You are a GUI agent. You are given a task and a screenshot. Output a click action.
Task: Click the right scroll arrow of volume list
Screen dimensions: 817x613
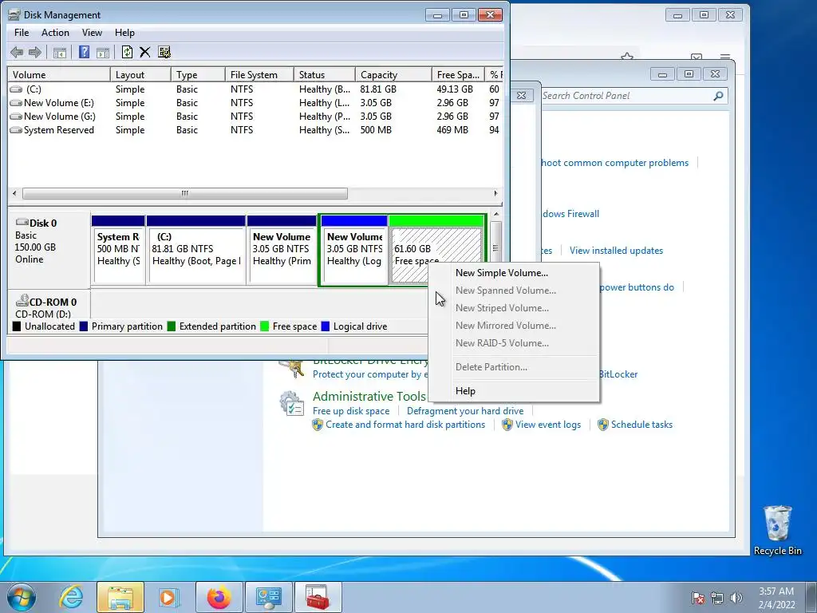tap(495, 193)
